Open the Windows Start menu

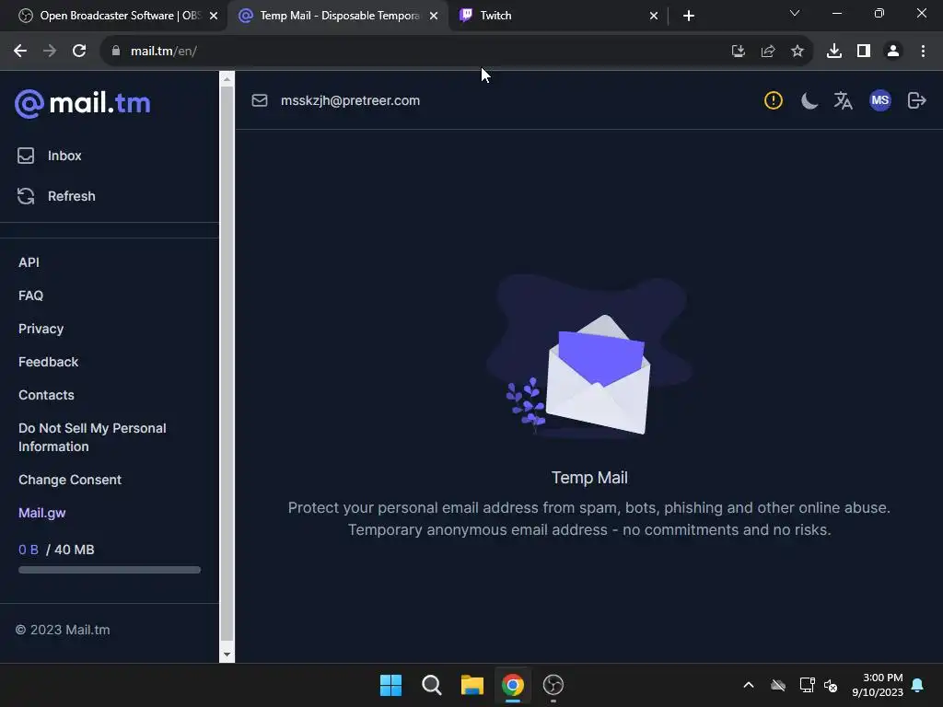(390, 685)
